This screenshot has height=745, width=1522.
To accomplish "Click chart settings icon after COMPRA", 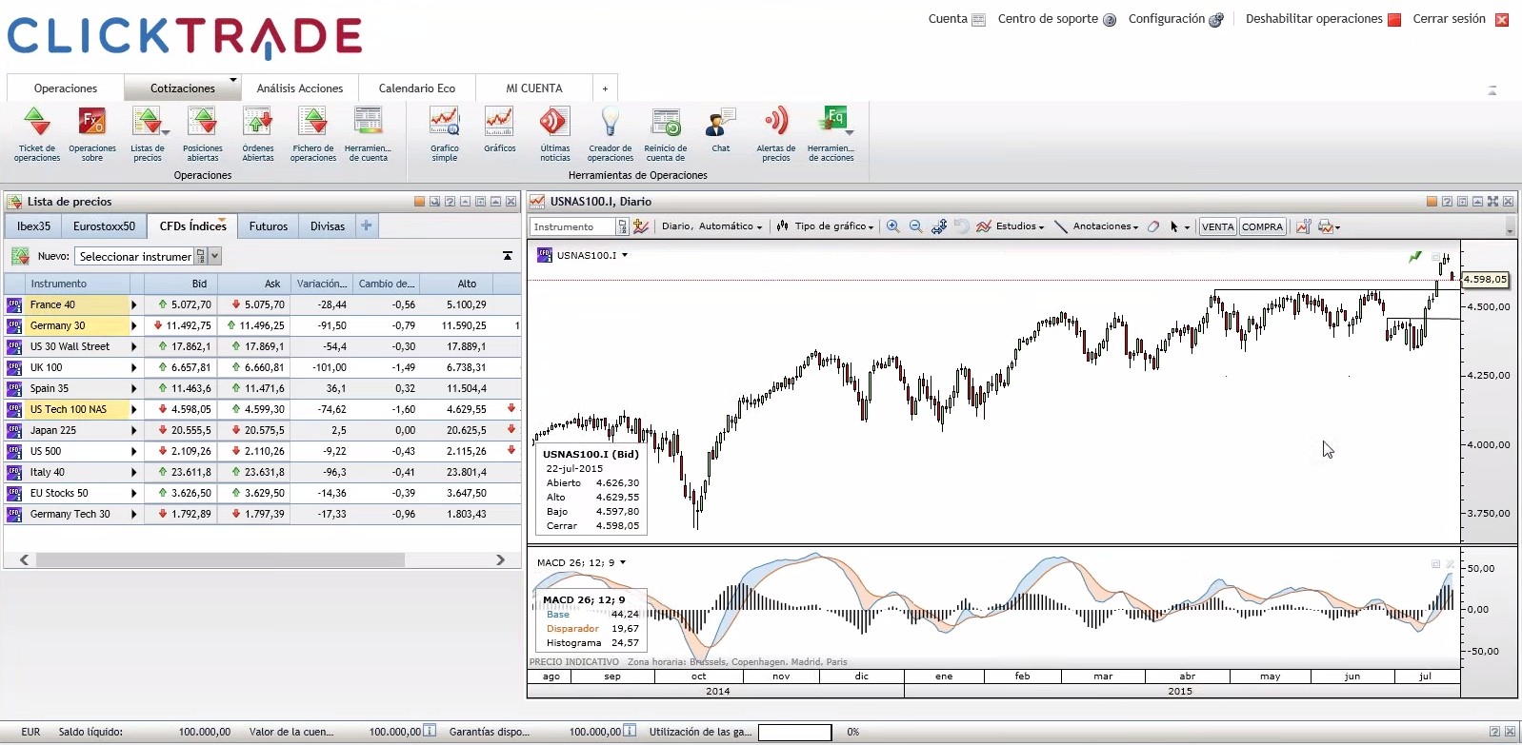I will click(x=1303, y=226).
